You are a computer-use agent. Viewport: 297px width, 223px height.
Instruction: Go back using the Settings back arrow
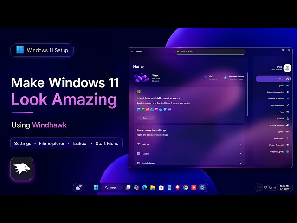[x=132, y=51]
